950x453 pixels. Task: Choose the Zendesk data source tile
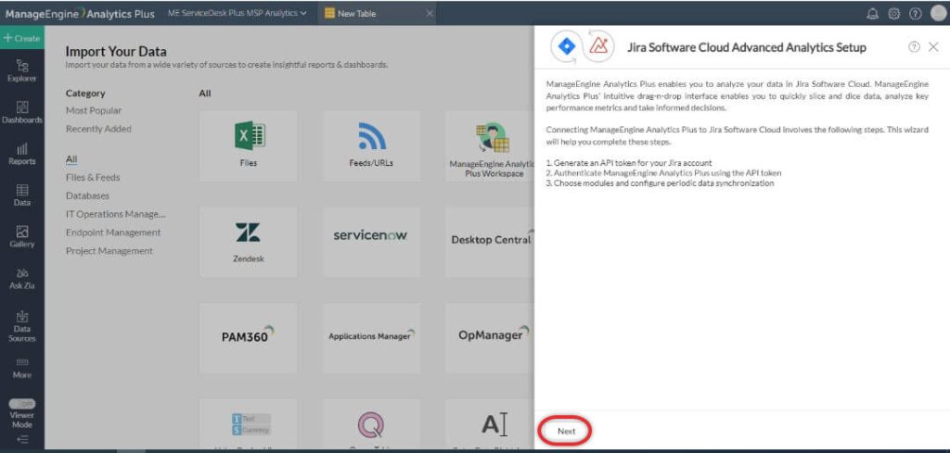[249, 242]
